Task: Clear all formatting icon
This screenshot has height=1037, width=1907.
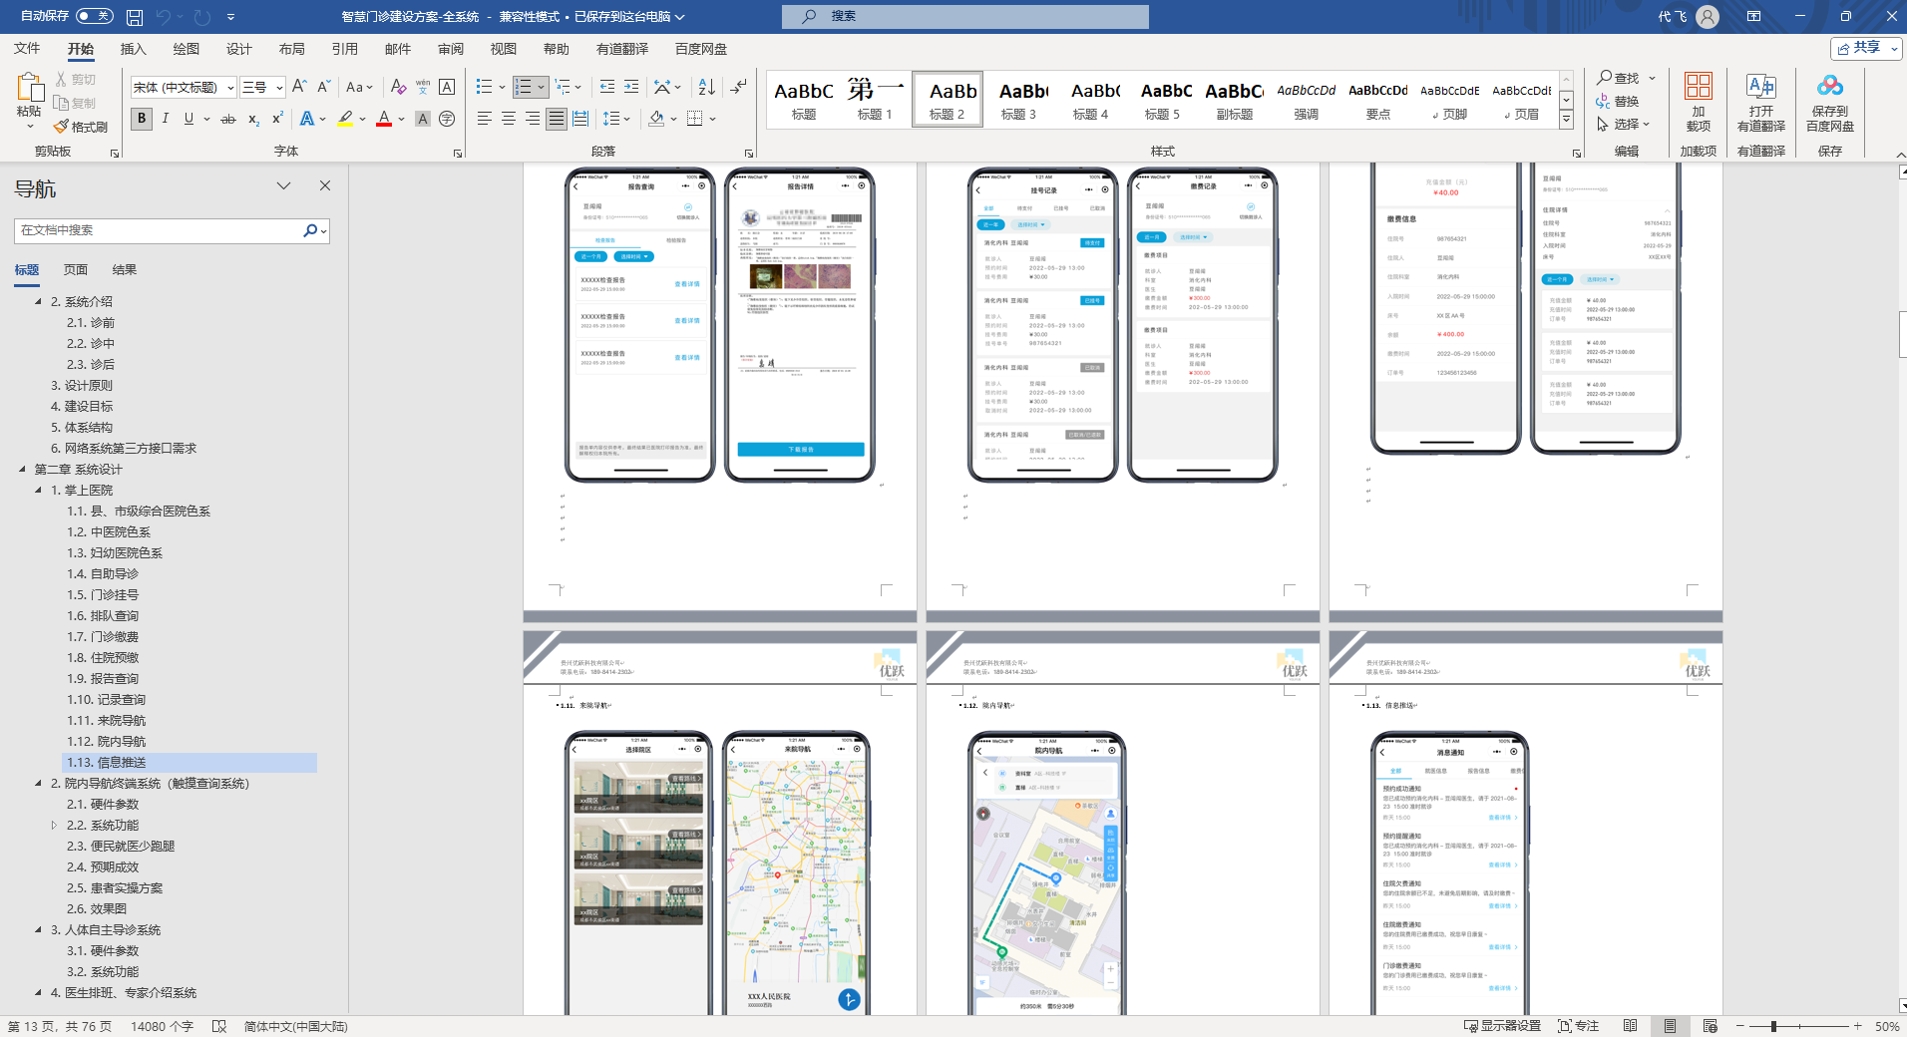Action: (x=399, y=87)
